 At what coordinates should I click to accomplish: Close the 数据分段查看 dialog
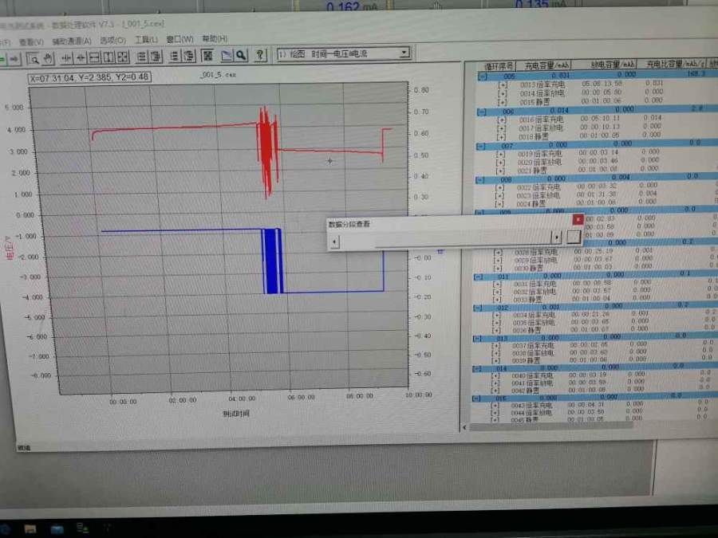tap(578, 218)
